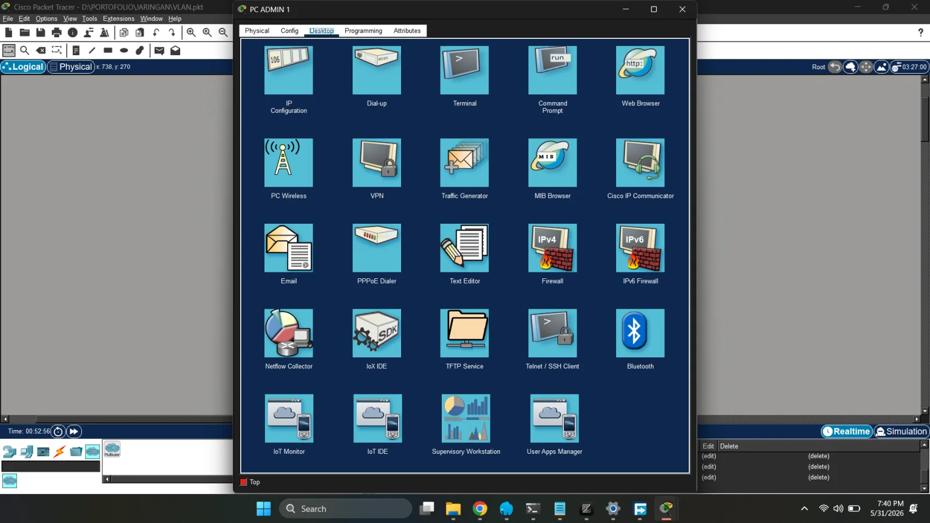The image size is (930, 523).
Task: Open the IPv4 Firewall app
Action: [x=552, y=248]
